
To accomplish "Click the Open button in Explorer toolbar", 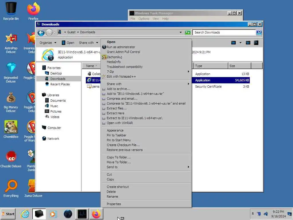I will 68,43.
